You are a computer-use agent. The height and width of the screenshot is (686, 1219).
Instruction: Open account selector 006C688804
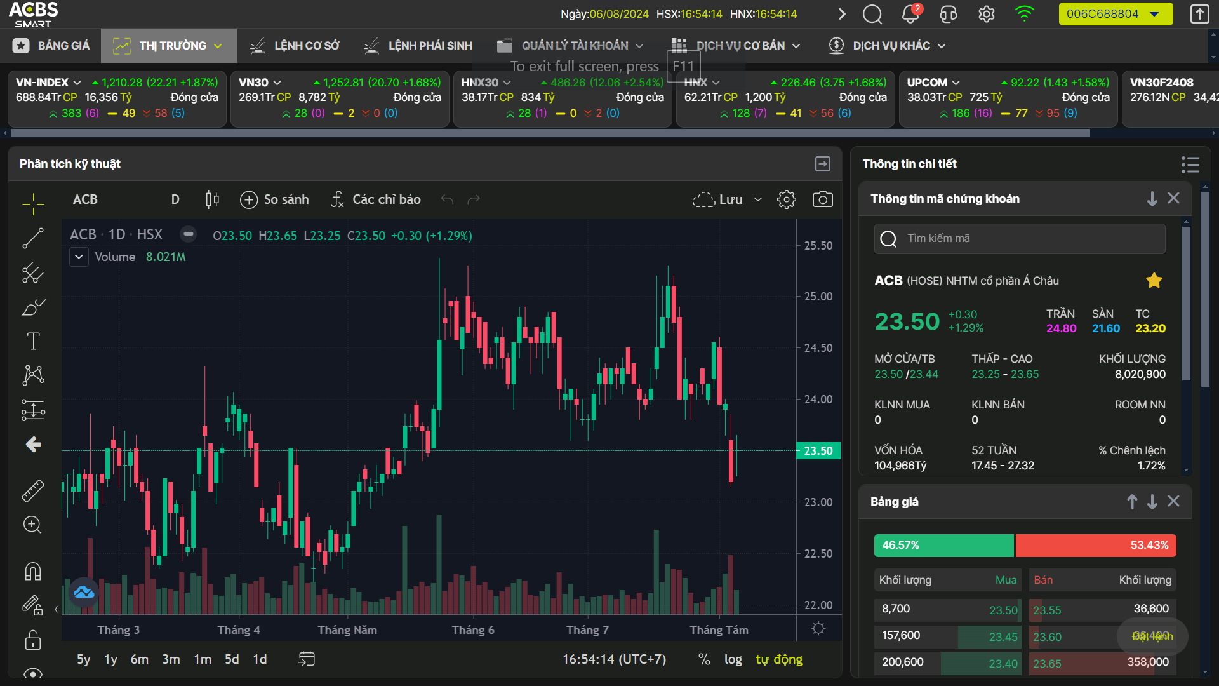(1116, 14)
